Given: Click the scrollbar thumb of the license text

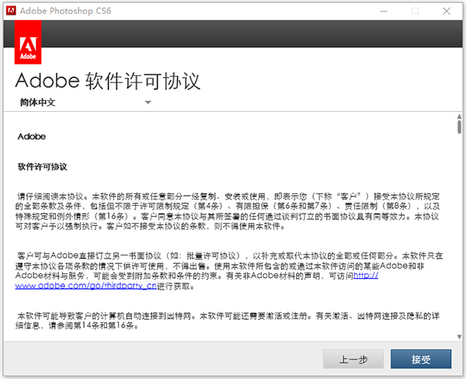Looking at the screenshot, I should click(459, 127).
